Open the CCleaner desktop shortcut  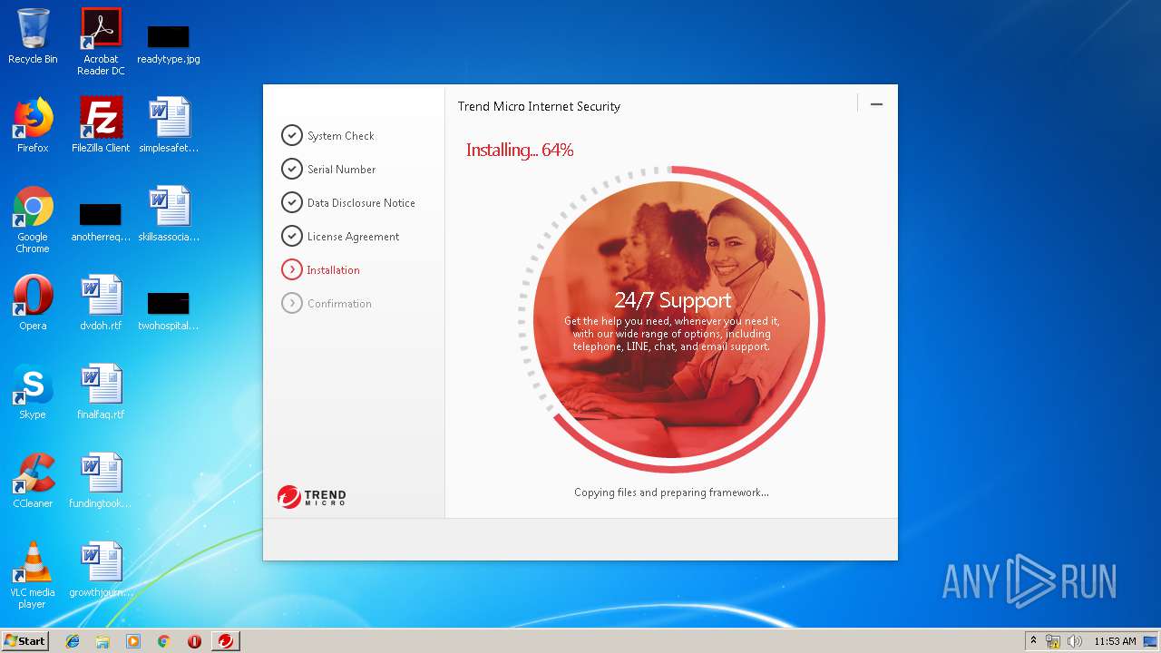coord(33,481)
